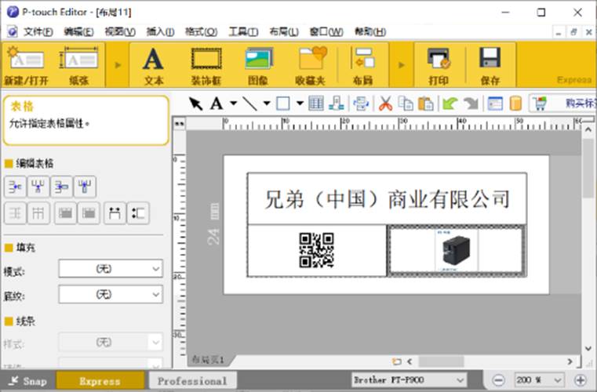
Task: Open the 新建/打开 (New/Open) button
Action: [26, 65]
